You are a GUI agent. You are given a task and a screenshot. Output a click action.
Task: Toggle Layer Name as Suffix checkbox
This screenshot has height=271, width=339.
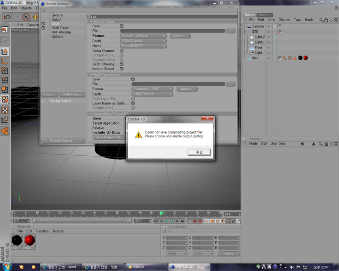click(x=133, y=104)
